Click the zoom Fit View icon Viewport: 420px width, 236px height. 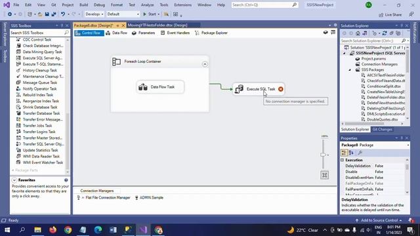pos(324,175)
